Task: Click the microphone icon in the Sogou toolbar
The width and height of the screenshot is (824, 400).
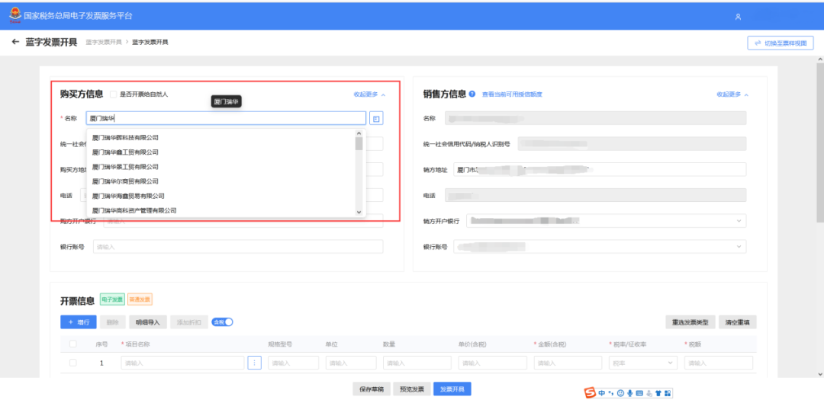Action: (x=630, y=392)
